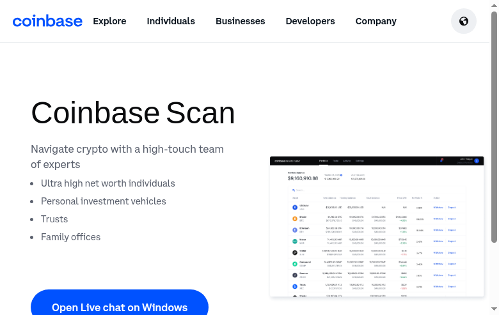The width and height of the screenshot is (499, 315).
Task: Click 'Navigate crypto with a high-touch team' text
Action: (127, 149)
